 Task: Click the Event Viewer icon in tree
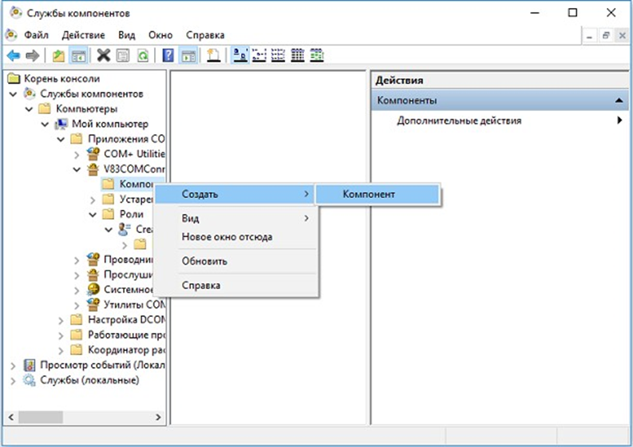[30, 365]
